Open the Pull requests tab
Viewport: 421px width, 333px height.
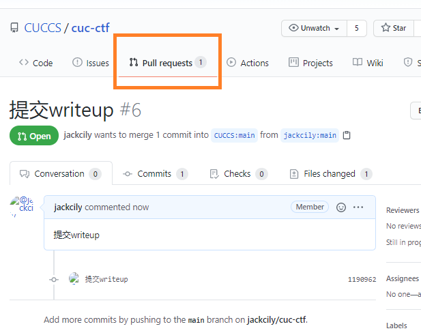click(x=168, y=63)
